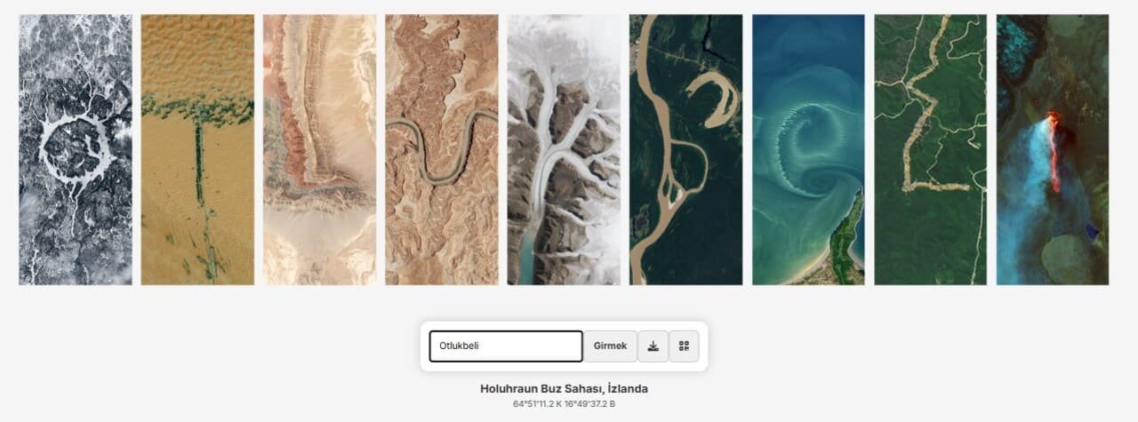1138x422 pixels.
Task: Click the Holuhraun Buz Sahası, İzlanda title
Action: pyautogui.click(x=564, y=389)
